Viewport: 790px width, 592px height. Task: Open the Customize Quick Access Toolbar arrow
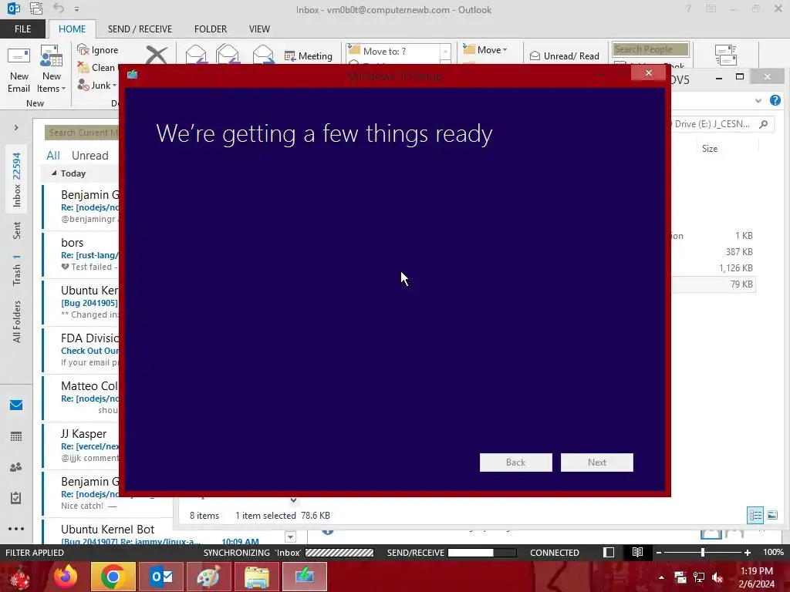click(76, 9)
